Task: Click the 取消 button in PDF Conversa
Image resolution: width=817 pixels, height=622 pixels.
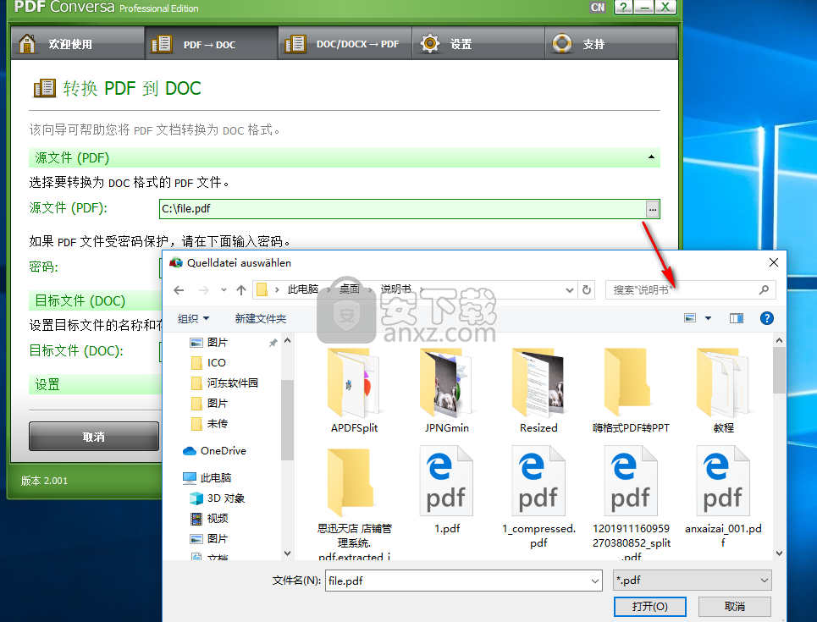Action: pos(94,437)
